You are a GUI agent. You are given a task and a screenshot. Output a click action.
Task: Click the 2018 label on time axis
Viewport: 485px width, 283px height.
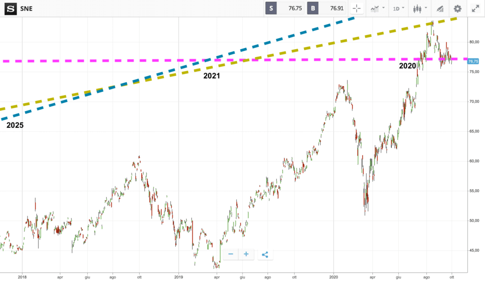[x=22, y=277]
